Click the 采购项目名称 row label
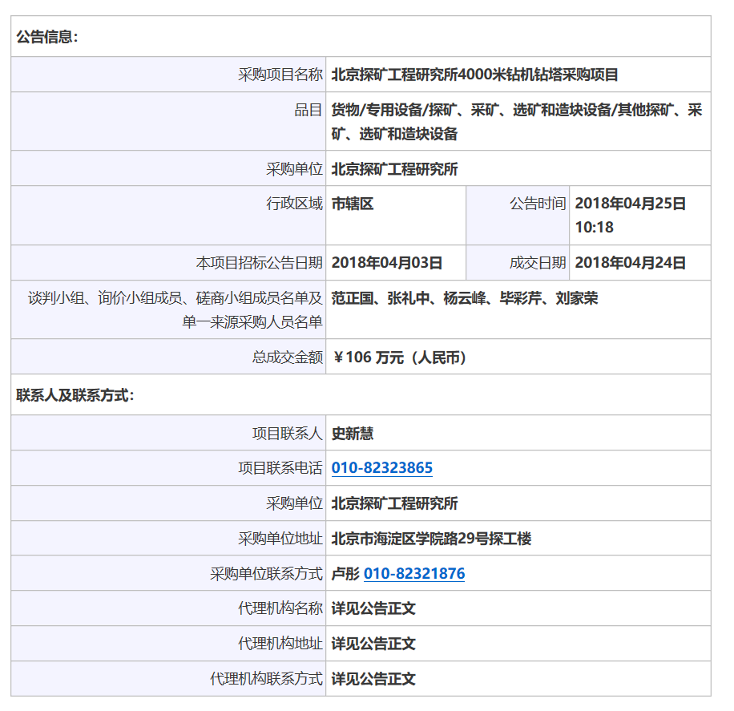This screenshot has width=734, height=711. click(280, 75)
